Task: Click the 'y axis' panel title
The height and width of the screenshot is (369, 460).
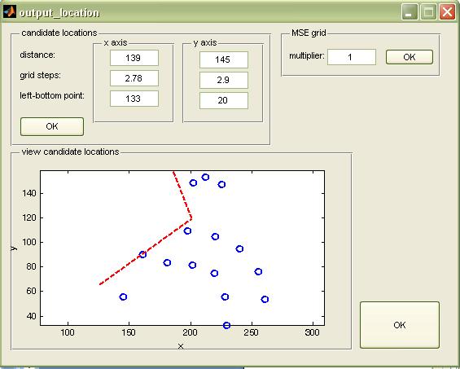Action: (x=205, y=43)
